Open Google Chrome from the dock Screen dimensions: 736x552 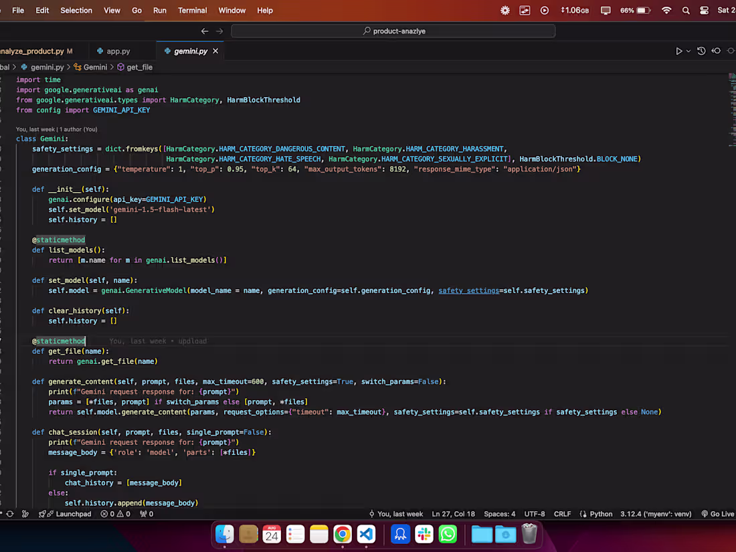click(342, 534)
